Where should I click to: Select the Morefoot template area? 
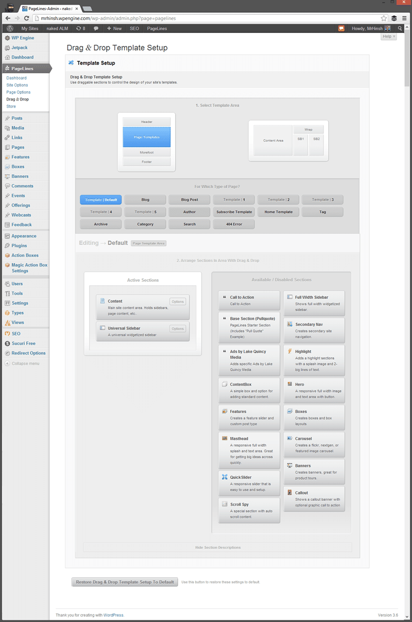(x=147, y=153)
